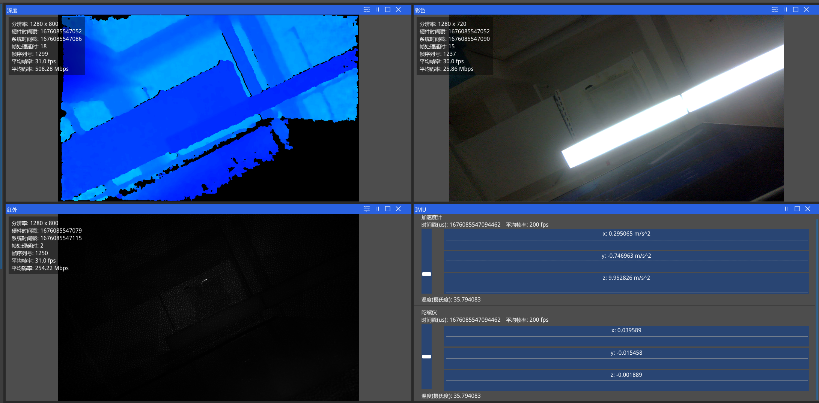Click infrared 平均码率 254.22 Mbps text
This screenshot has width=819, height=403.
pyautogui.click(x=40, y=268)
